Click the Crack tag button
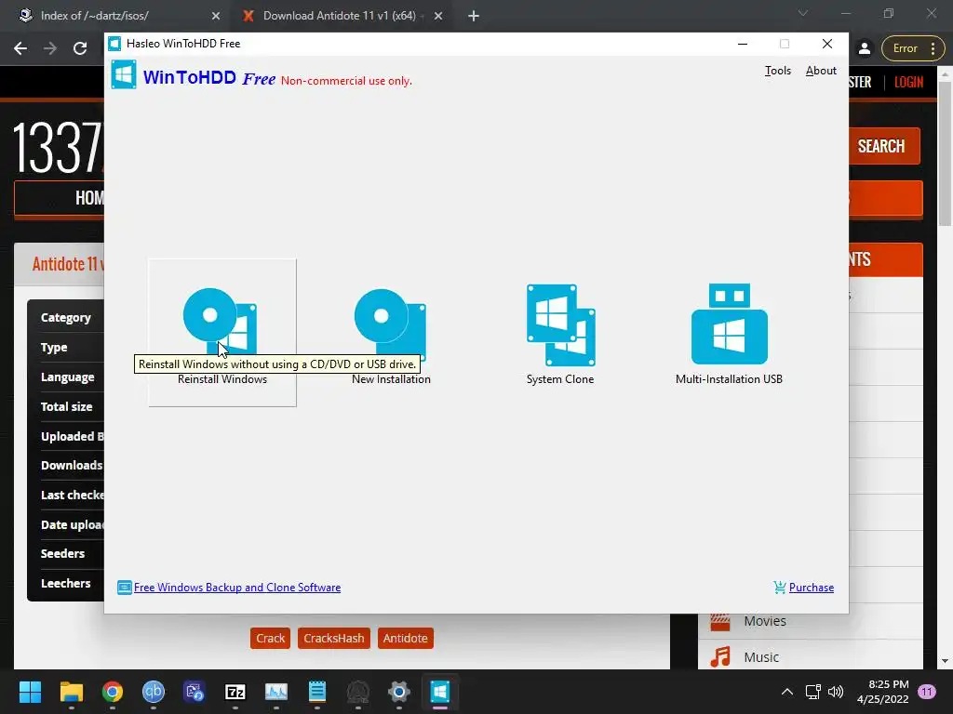This screenshot has height=714, width=953. point(271,638)
